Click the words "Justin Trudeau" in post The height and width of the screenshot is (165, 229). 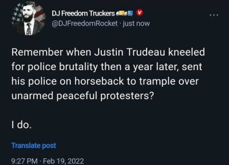click(x=130, y=52)
